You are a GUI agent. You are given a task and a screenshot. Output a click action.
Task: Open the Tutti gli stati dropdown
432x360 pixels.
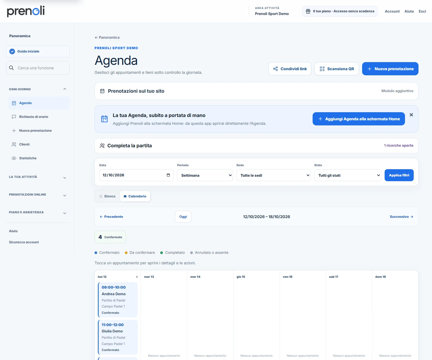348,175
